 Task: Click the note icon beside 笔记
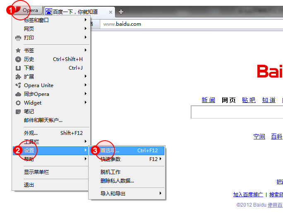(x=18, y=112)
